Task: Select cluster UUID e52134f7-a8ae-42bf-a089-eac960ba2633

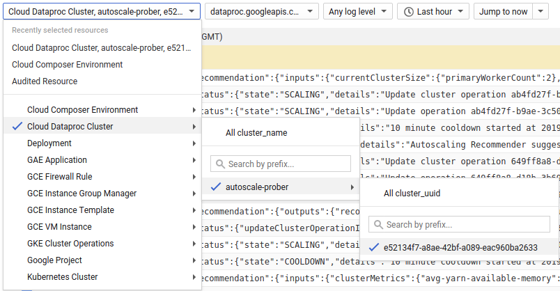Action: [460, 247]
